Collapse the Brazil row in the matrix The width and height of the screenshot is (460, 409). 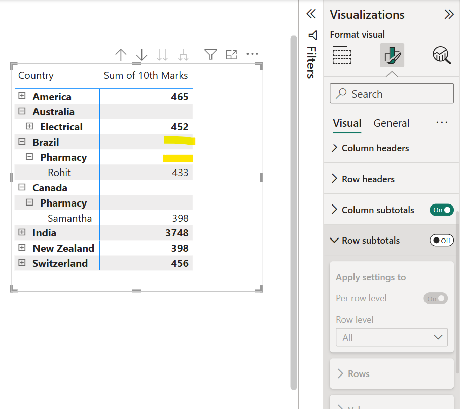pyautogui.click(x=21, y=142)
